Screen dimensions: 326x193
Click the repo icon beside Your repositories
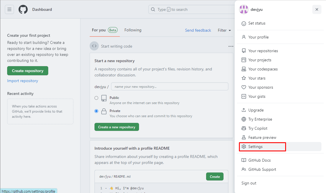[244, 51]
